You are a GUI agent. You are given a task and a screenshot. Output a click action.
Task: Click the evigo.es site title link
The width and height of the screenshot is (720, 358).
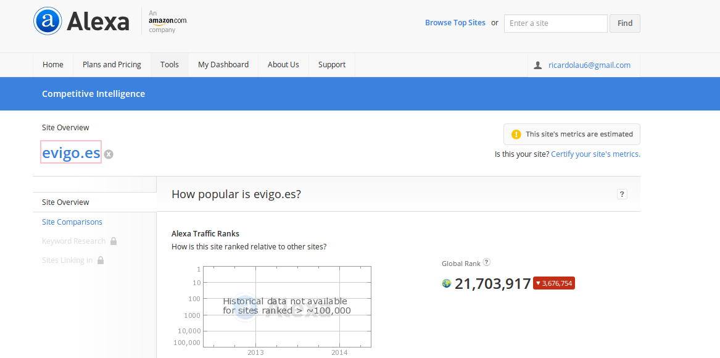[x=71, y=152]
